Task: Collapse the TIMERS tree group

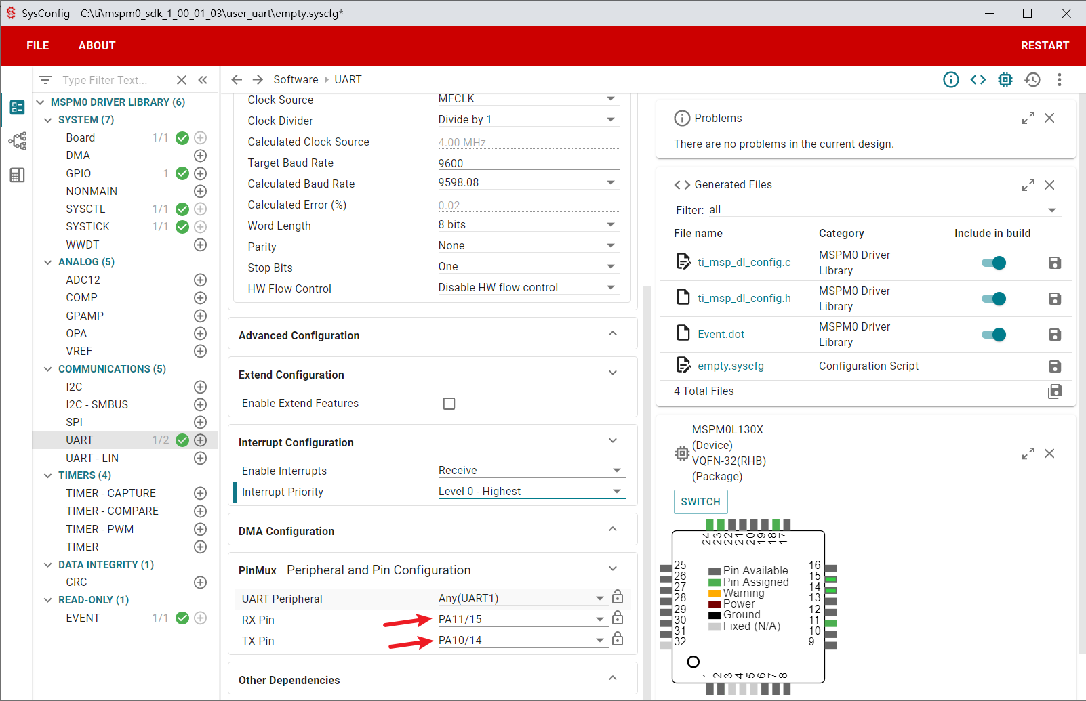Action: (x=47, y=475)
